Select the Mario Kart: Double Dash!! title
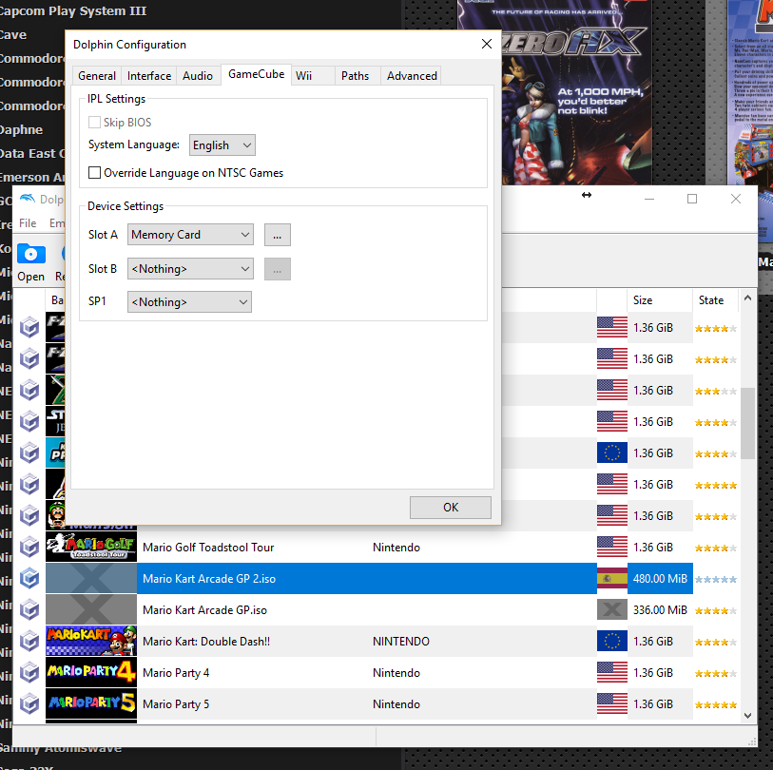The height and width of the screenshot is (770, 773). [x=206, y=642]
